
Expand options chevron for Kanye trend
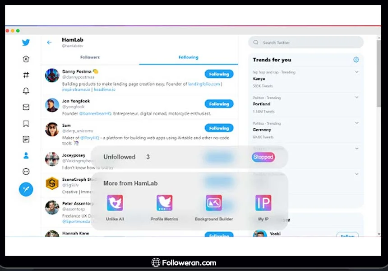click(357, 72)
